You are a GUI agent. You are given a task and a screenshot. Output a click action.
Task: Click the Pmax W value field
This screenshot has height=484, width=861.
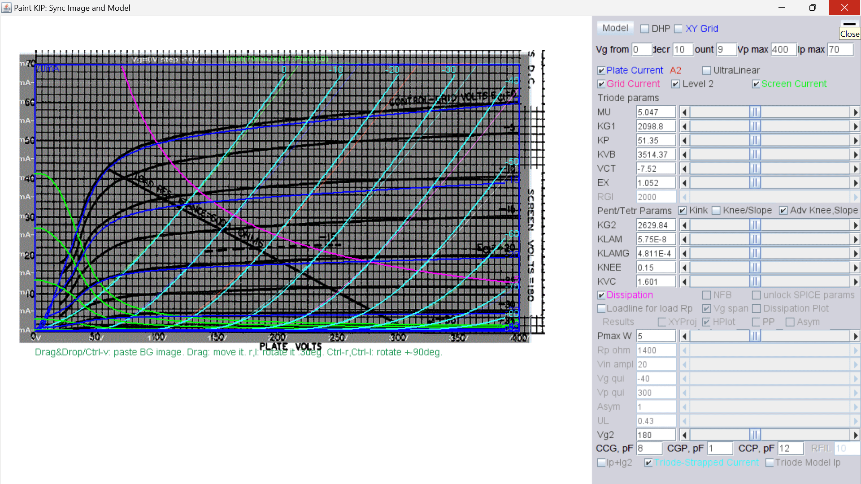pos(656,336)
